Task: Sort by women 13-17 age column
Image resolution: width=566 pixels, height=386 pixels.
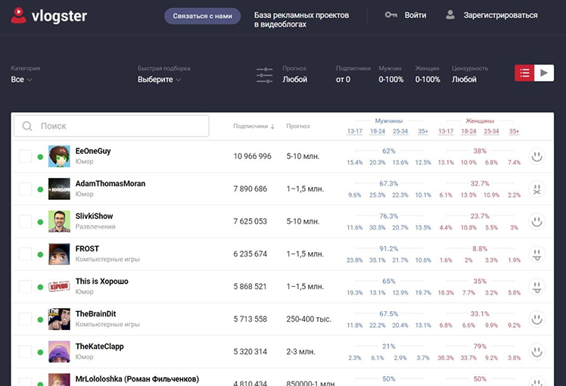Action: point(446,132)
